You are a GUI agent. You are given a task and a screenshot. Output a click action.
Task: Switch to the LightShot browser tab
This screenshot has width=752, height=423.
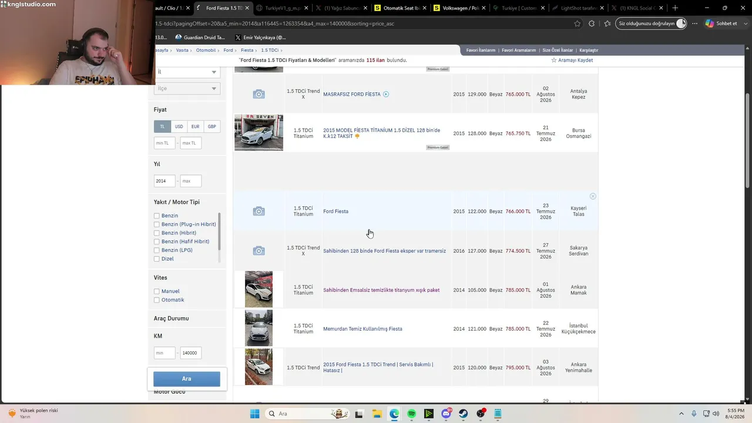[578, 8]
